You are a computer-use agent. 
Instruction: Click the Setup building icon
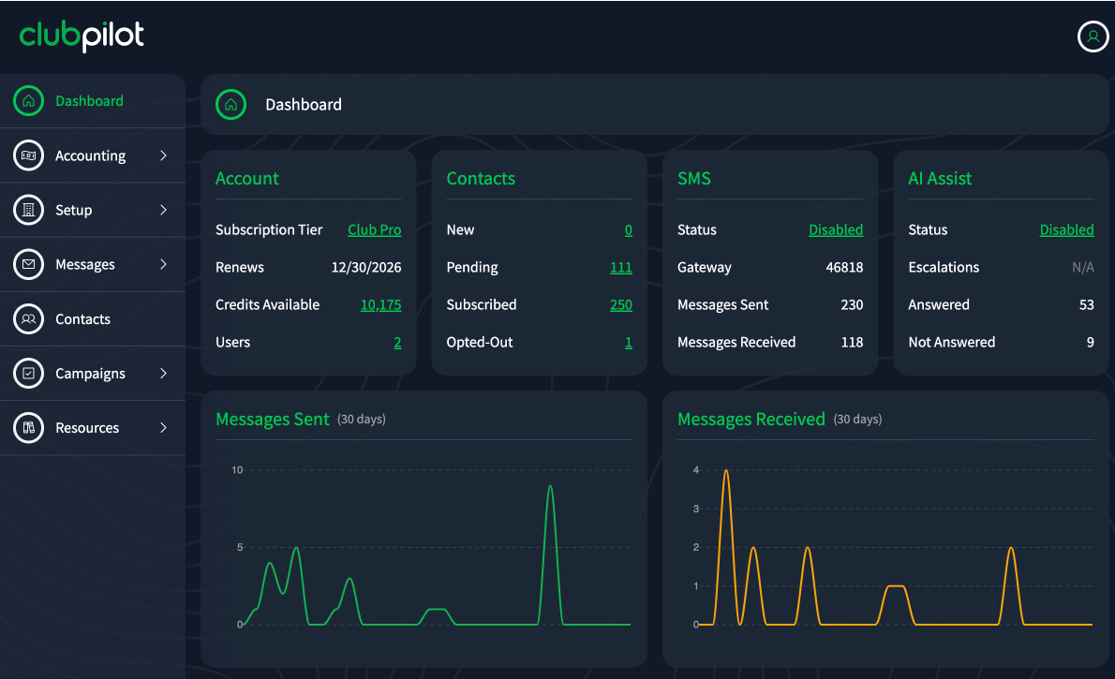pyautogui.click(x=28, y=210)
